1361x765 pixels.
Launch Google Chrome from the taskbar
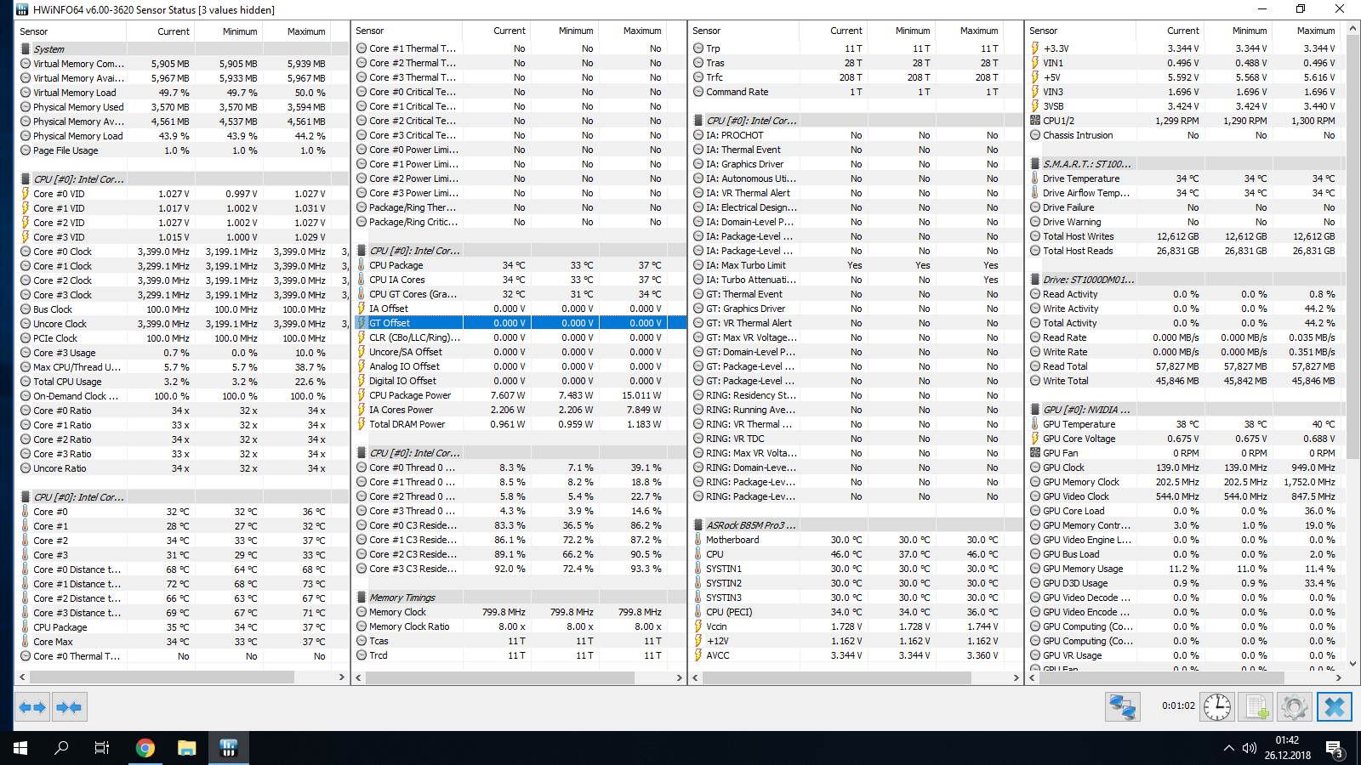tap(145, 748)
